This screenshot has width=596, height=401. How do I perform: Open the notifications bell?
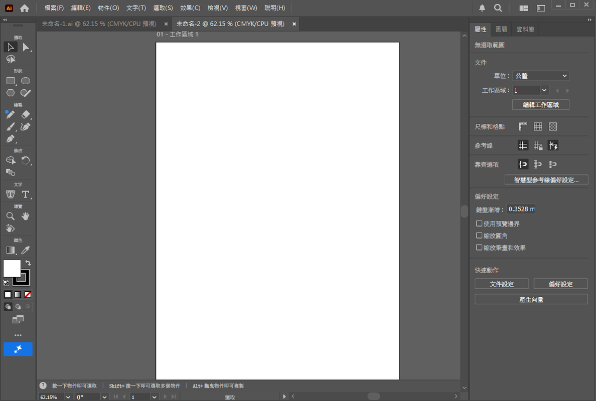click(x=482, y=8)
